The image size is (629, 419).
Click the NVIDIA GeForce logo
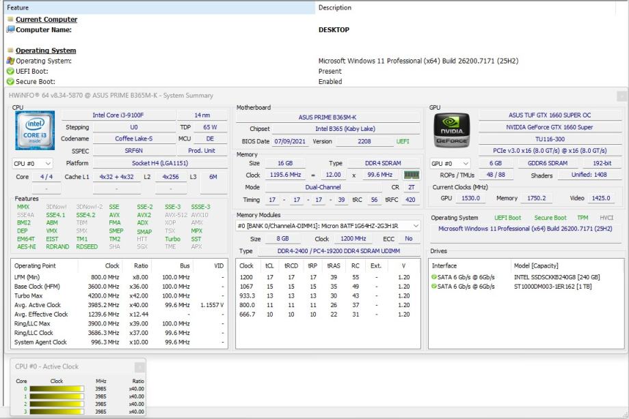[x=452, y=130]
